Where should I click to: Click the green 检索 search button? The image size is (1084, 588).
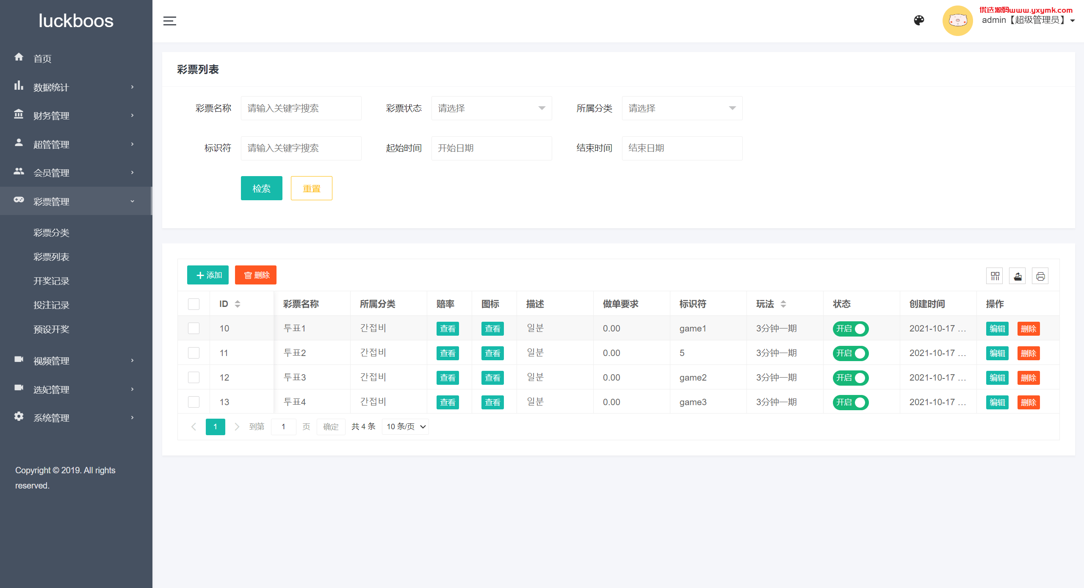[261, 188]
